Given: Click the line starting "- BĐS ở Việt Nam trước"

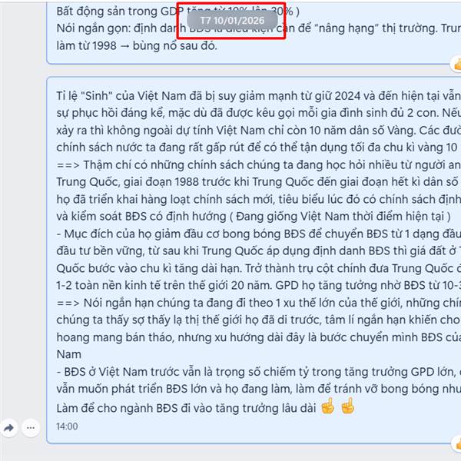Looking at the screenshot, I should pos(259,372).
